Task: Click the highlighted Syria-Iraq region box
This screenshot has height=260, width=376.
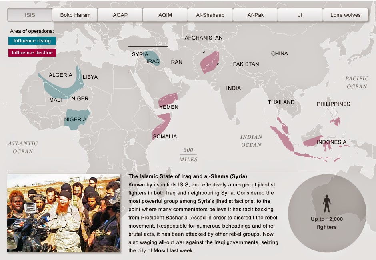Action: (x=148, y=60)
